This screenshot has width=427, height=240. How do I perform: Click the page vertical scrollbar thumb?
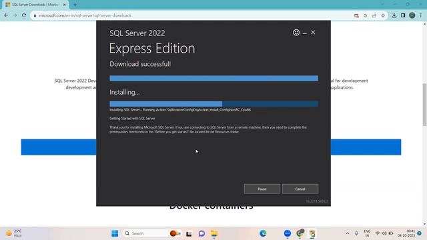(x=424, y=105)
